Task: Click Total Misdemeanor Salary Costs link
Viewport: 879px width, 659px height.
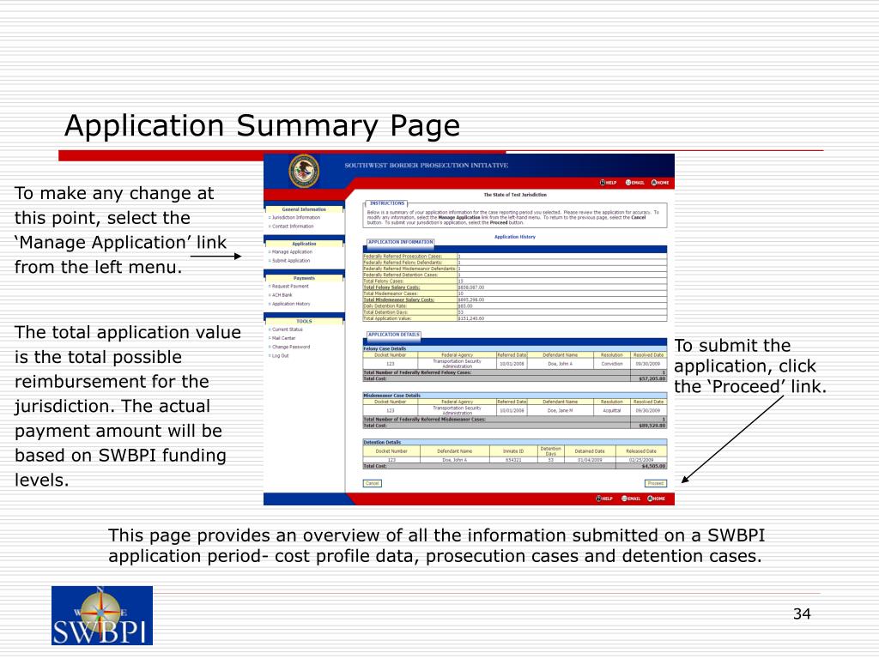Action: coord(398,299)
